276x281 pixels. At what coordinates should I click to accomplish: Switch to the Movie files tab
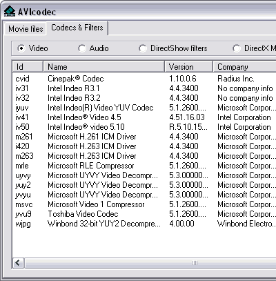(x=26, y=29)
